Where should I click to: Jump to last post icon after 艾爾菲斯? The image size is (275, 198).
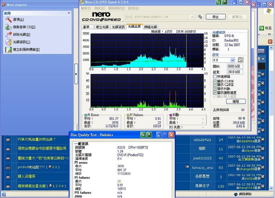pos(263,158)
